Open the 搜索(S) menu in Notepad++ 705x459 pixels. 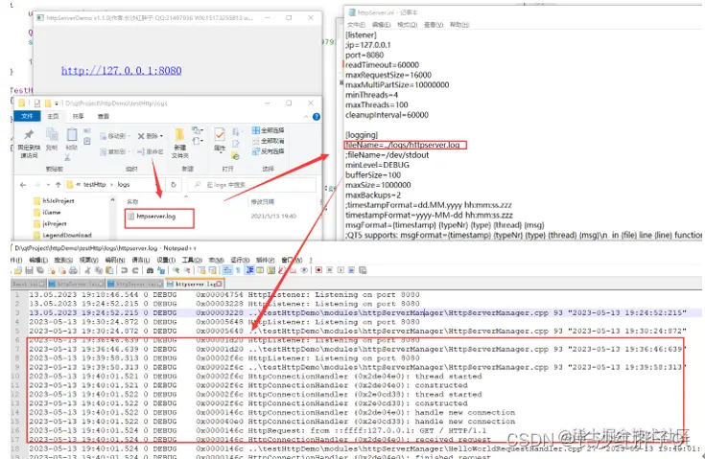pos(63,260)
